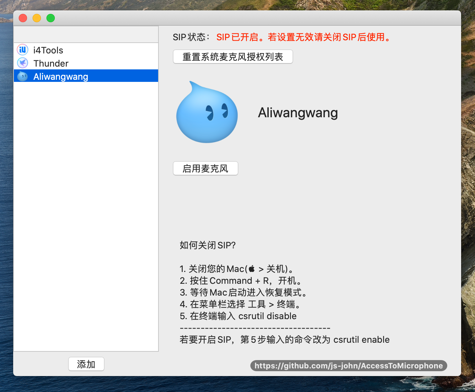The height and width of the screenshot is (392, 475).
Task: Open the GitHub AccessToMicrophone link
Action: pyautogui.click(x=348, y=366)
